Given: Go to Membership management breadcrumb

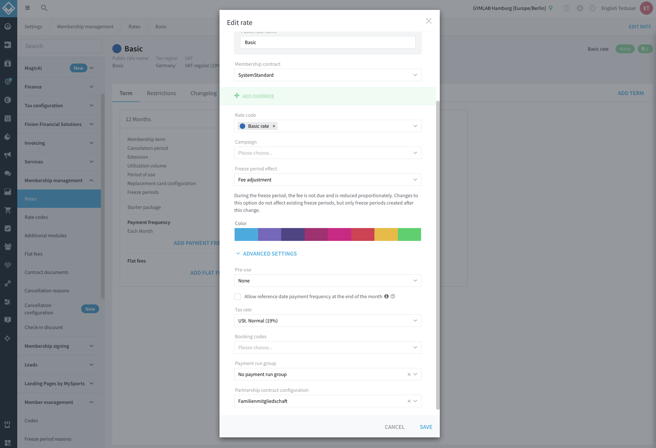Looking at the screenshot, I should (x=85, y=26).
